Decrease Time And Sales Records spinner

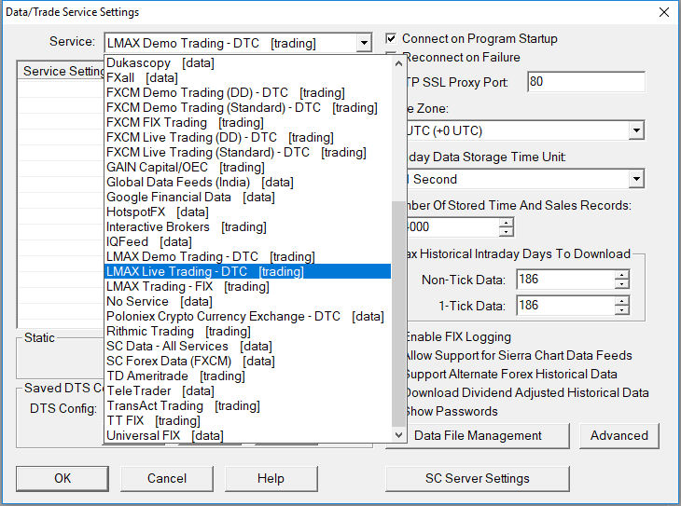[506, 231]
